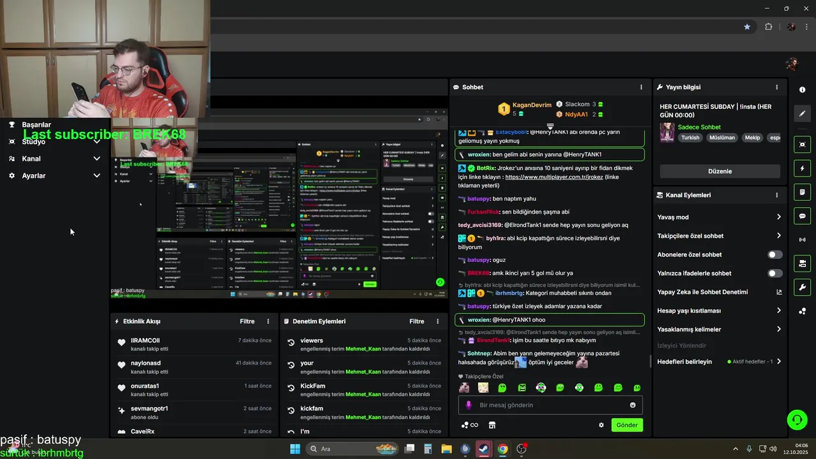Click the chat message input field

click(550, 405)
